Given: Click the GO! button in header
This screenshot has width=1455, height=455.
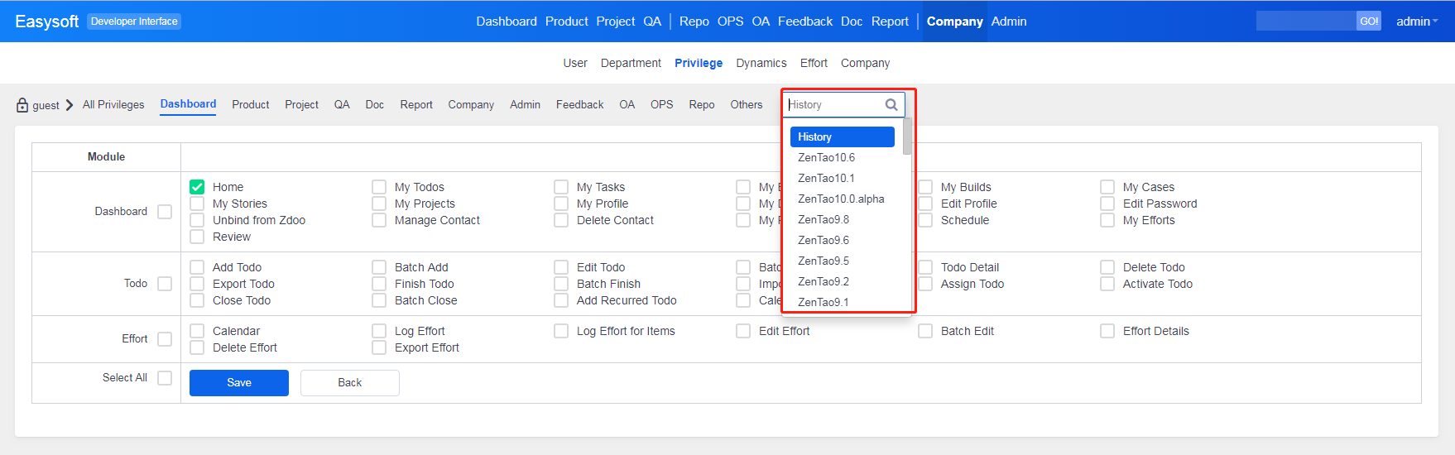Looking at the screenshot, I should pos(1368,22).
